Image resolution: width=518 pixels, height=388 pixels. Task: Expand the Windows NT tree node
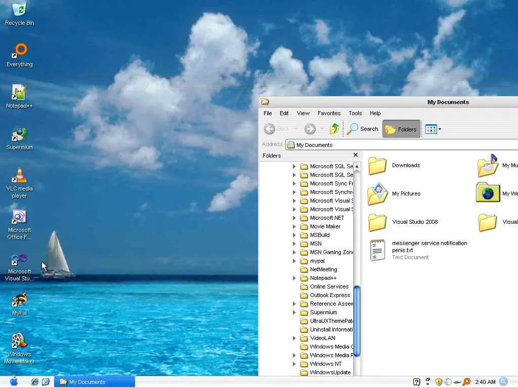tap(294, 364)
